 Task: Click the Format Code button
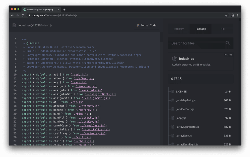click(146, 25)
